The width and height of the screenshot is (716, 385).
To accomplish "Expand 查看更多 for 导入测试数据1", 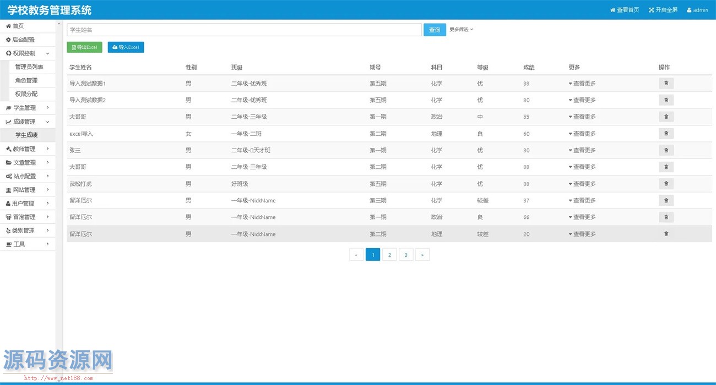I will 582,84.
